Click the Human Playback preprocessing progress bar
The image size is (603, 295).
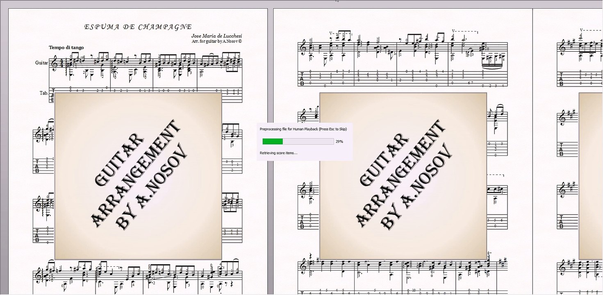[298, 141]
